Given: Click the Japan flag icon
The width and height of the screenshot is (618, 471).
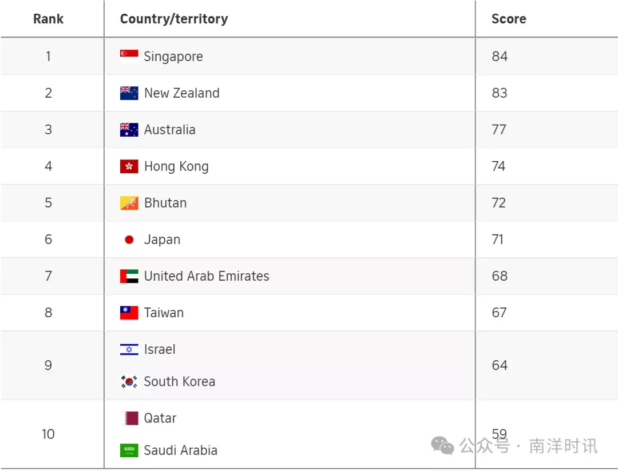Looking at the screenshot, I should tap(129, 240).
